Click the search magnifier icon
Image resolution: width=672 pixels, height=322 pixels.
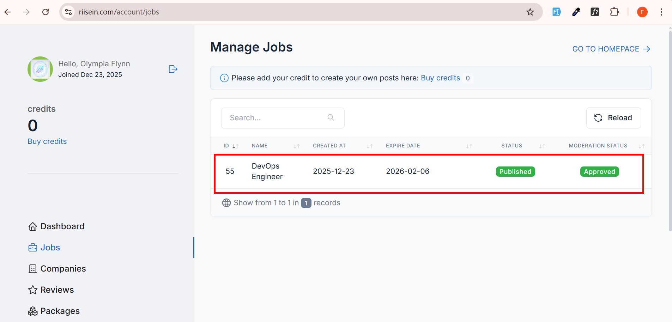pos(331,117)
